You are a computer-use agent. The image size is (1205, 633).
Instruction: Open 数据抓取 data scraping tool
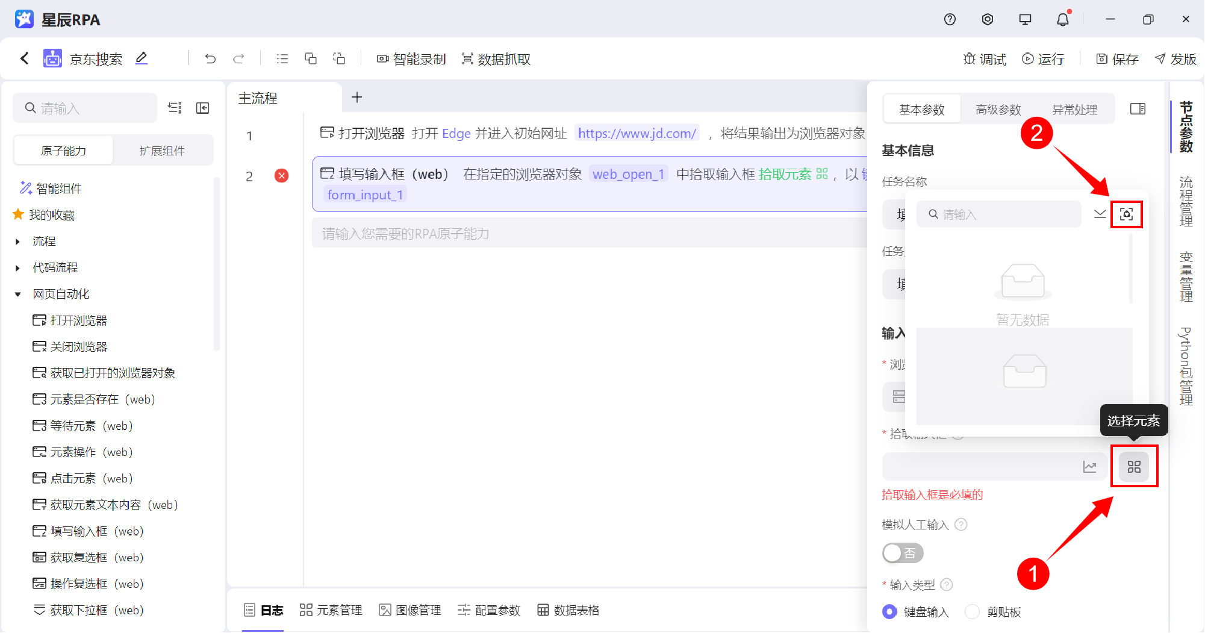(495, 58)
